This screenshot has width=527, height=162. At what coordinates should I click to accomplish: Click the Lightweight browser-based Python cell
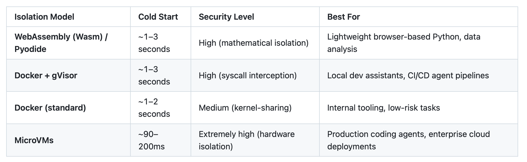point(418,43)
